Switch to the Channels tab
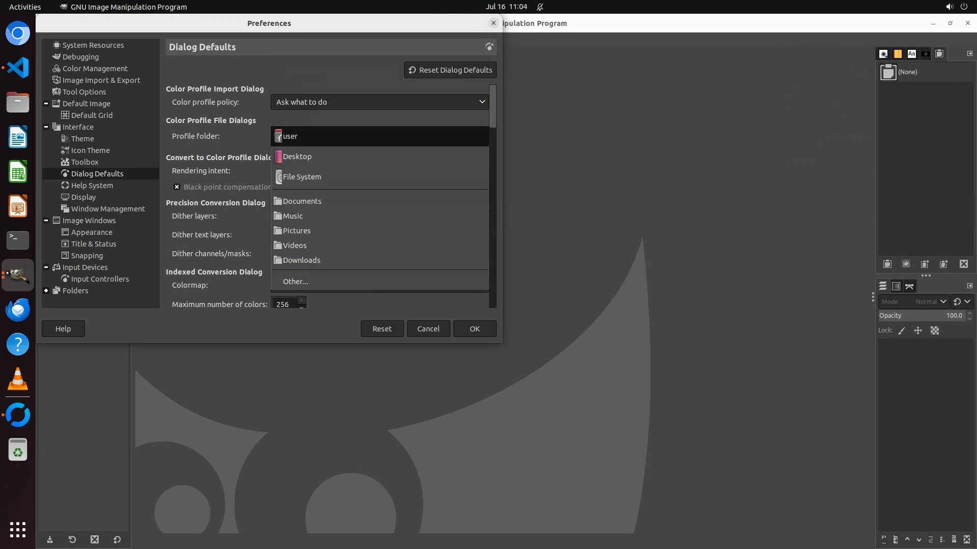Image resolution: width=977 pixels, height=549 pixels. pos(896,287)
